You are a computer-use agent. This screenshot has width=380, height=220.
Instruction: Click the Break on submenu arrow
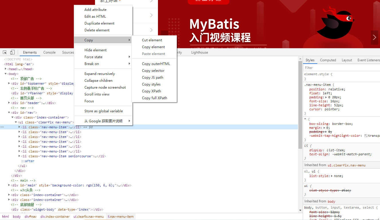tap(129, 64)
